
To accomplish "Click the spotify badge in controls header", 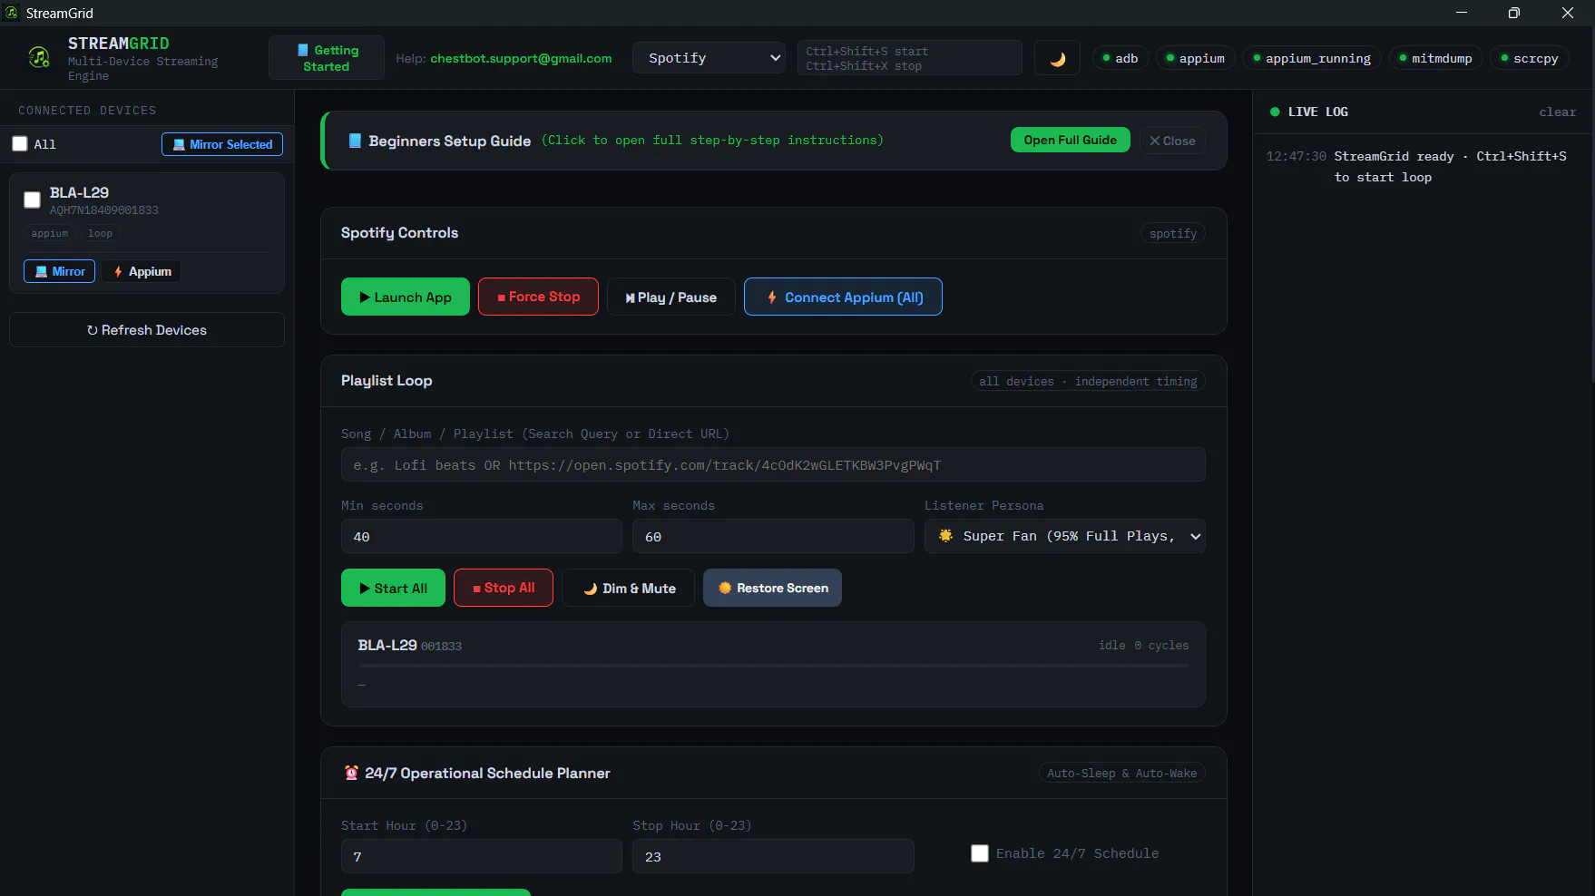I will point(1172,233).
